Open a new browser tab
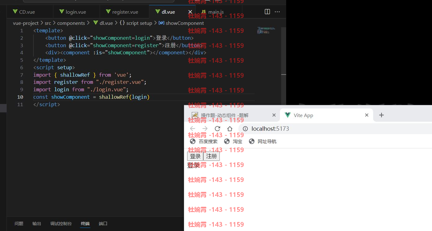Viewport: 432px width, 231px height. tap(381, 115)
